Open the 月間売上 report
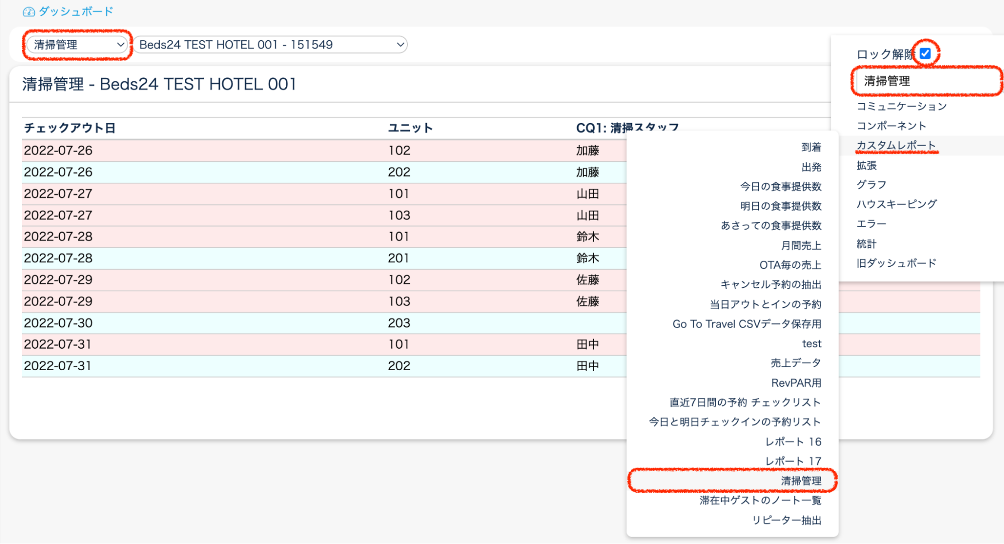Viewport: 1004px width, 544px height. (801, 245)
